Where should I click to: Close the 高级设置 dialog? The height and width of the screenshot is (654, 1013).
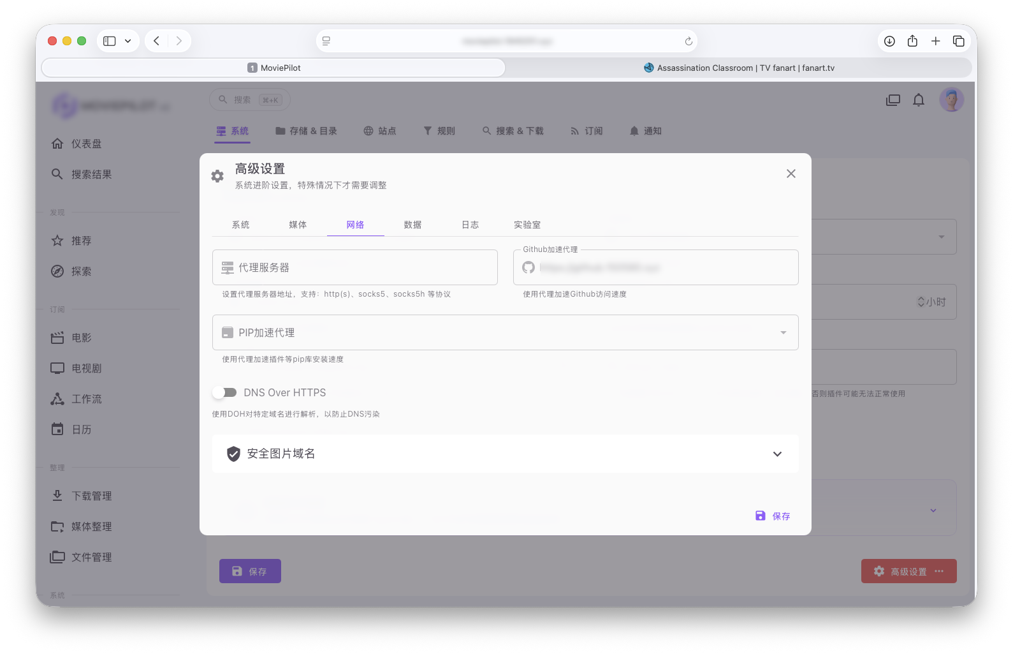pos(791,174)
